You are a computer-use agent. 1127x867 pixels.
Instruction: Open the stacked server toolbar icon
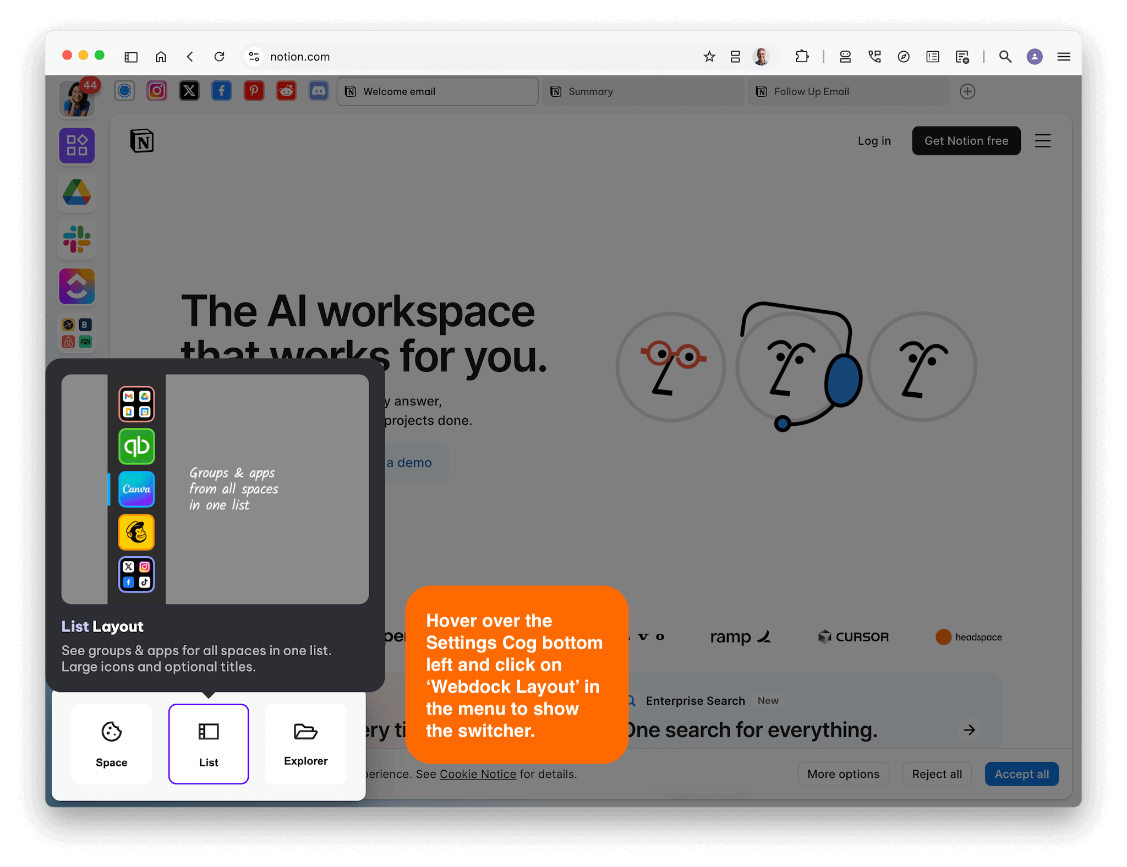click(x=845, y=57)
